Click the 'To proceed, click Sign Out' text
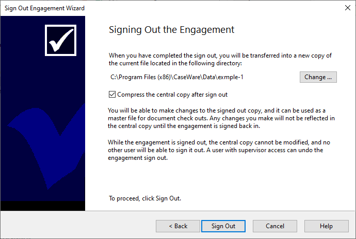 [x=145, y=198]
